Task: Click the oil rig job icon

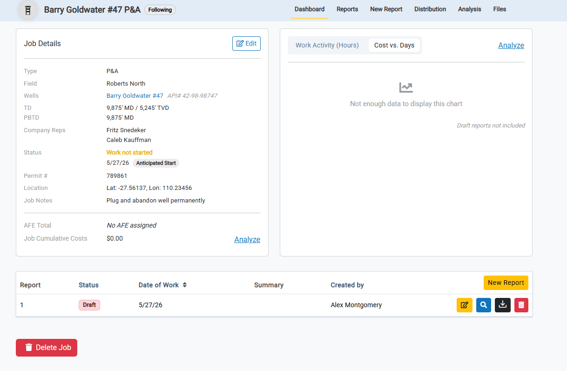Action: [28, 9]
